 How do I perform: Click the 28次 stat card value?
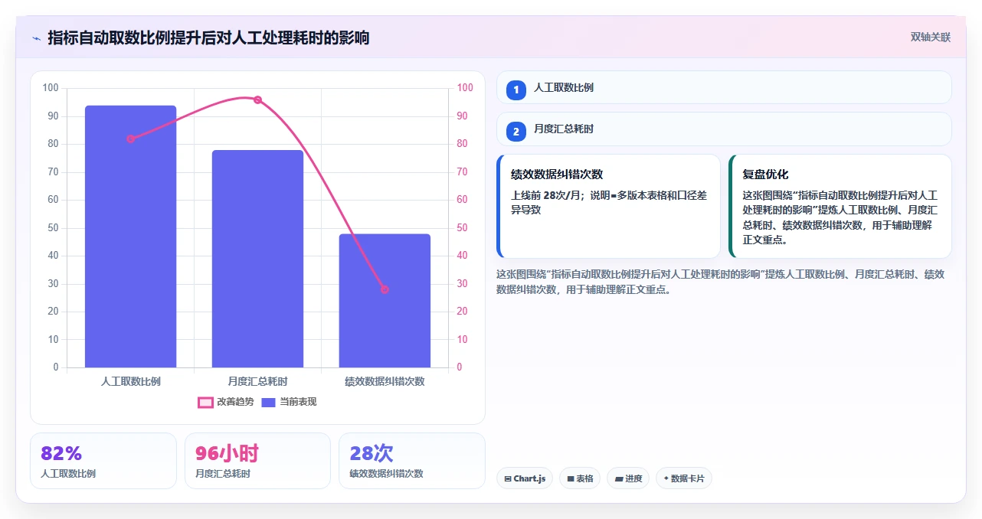pos(372,453)
